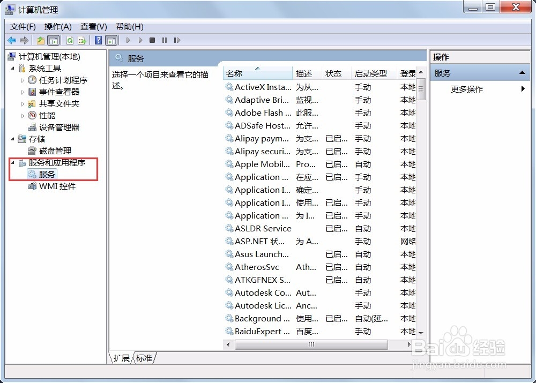The height and width of the screenshot is (383, 536).
Task: Switch to the 标准 tab
Action: 143,358
